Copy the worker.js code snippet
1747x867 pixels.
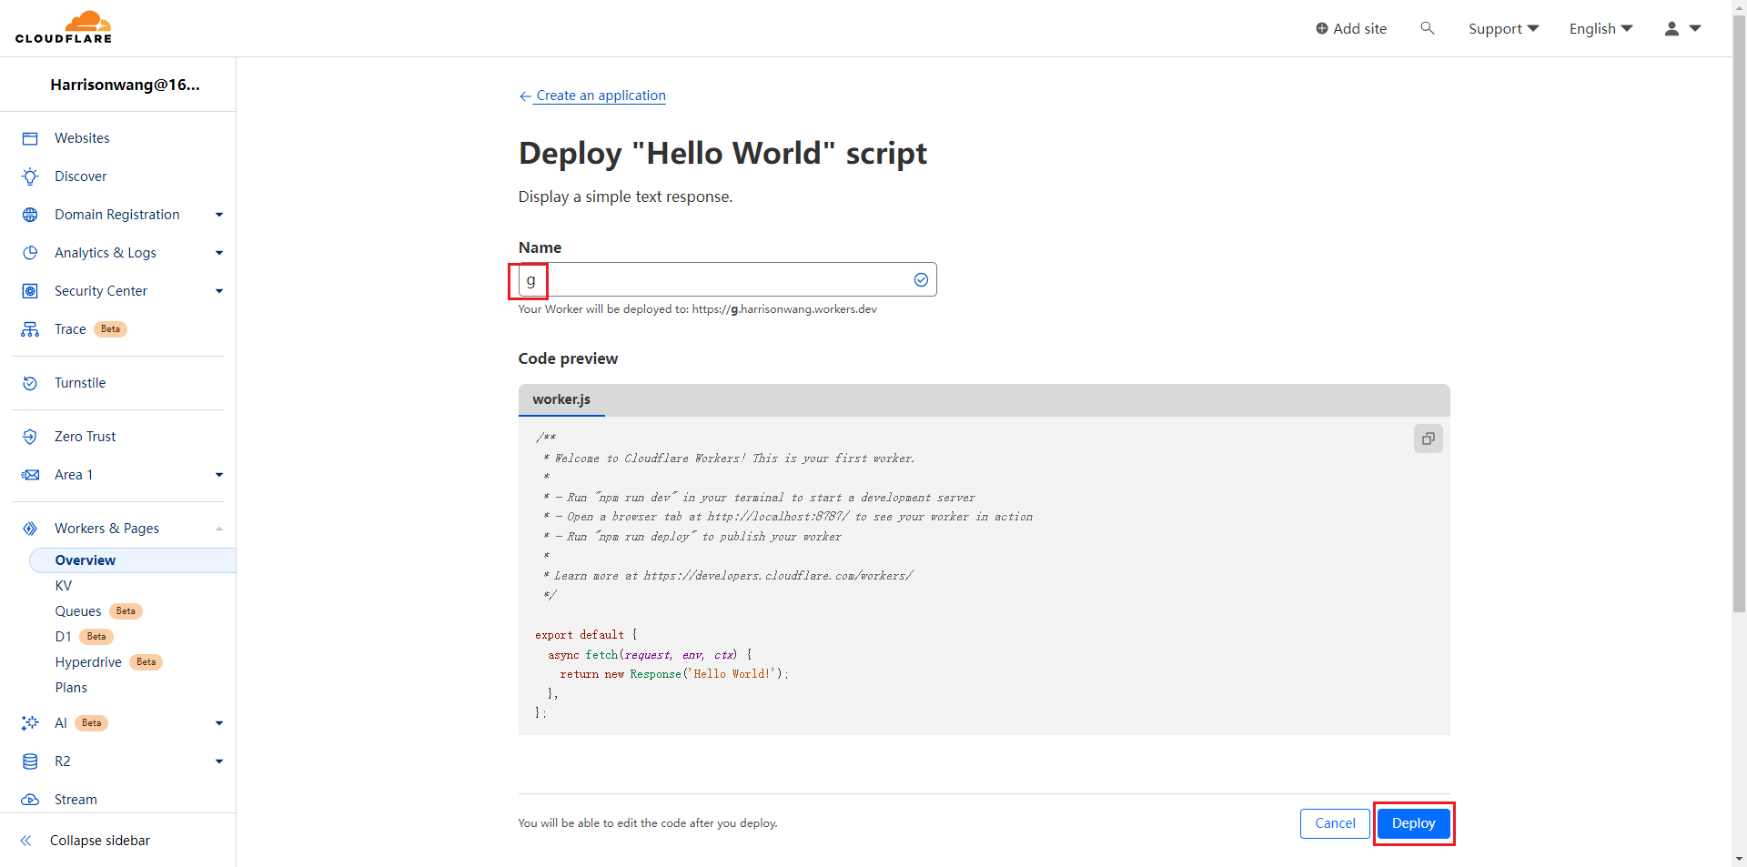1428,439
